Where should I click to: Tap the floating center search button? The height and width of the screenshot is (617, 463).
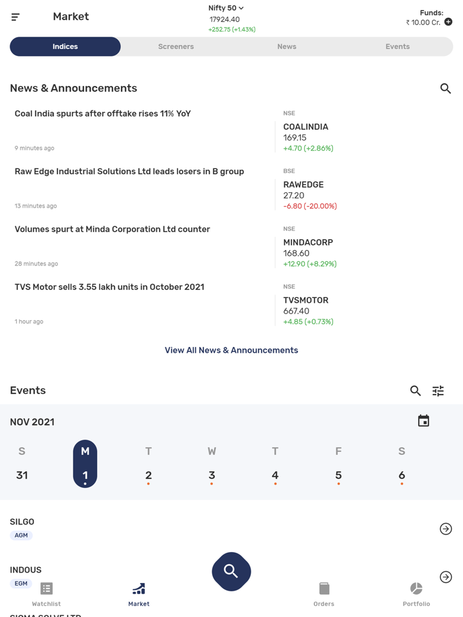[x=232, y=571]
